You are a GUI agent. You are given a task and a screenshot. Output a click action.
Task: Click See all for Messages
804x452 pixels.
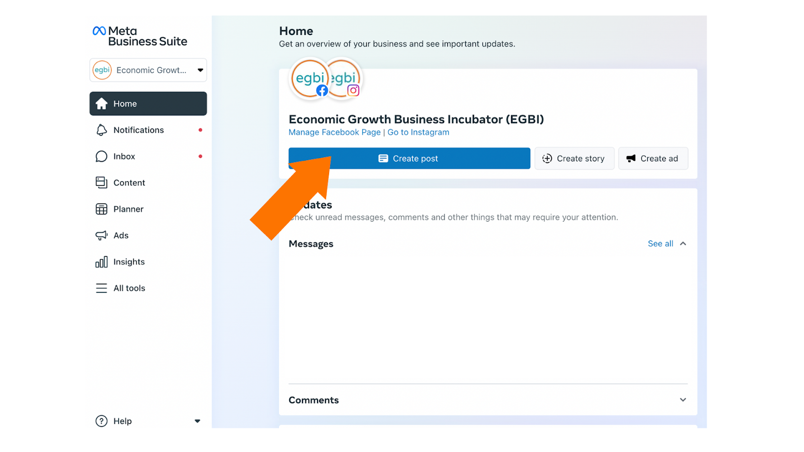point(660,244)
